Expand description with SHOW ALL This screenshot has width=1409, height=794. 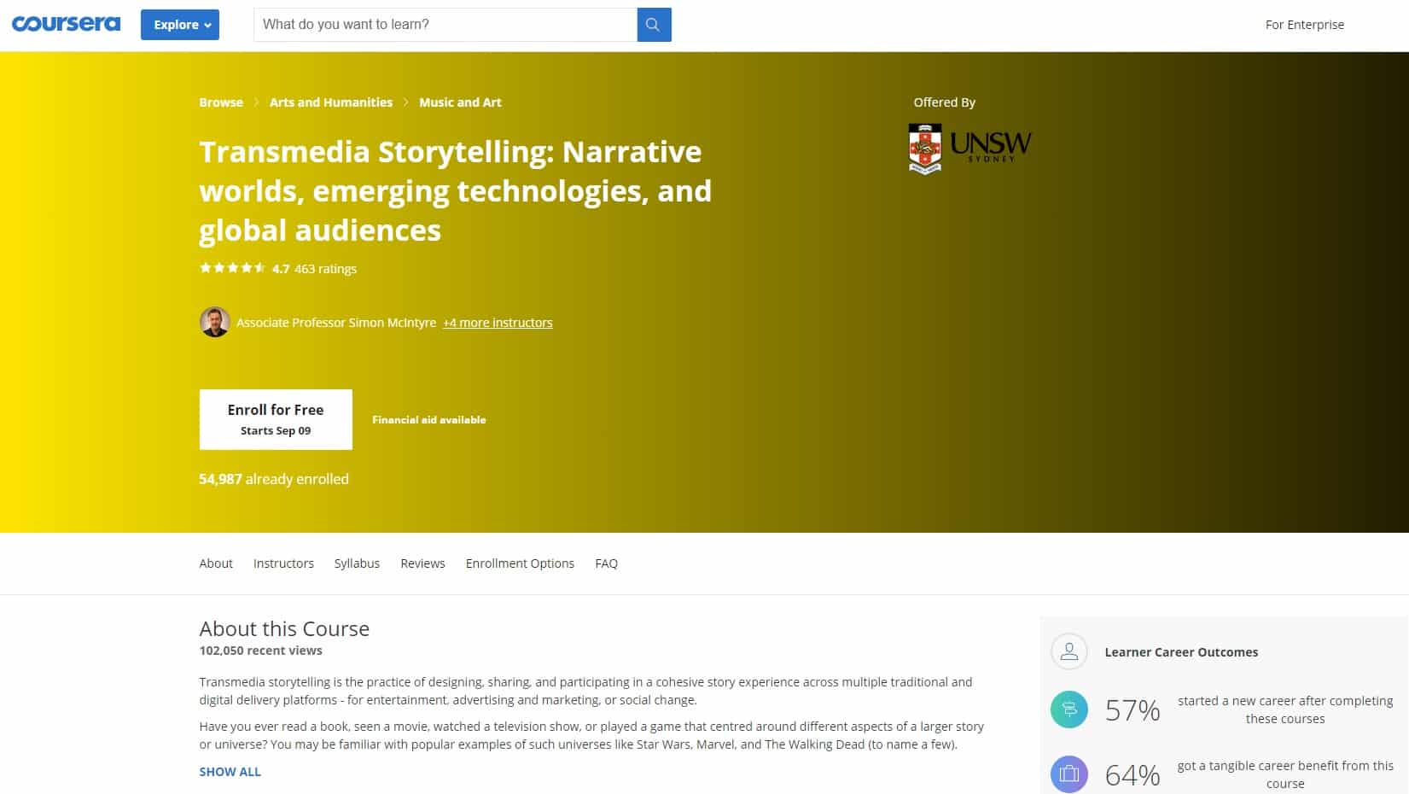[x=230, y=772]
